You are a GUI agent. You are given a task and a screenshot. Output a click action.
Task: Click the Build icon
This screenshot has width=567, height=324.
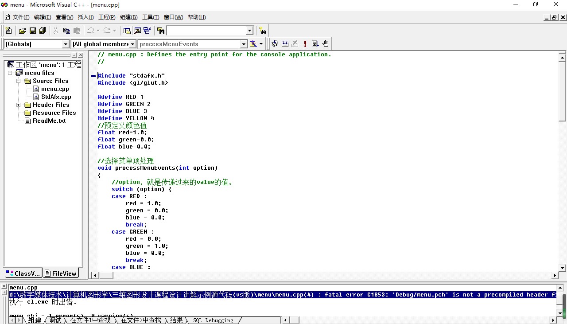click(x=285, y=44)
